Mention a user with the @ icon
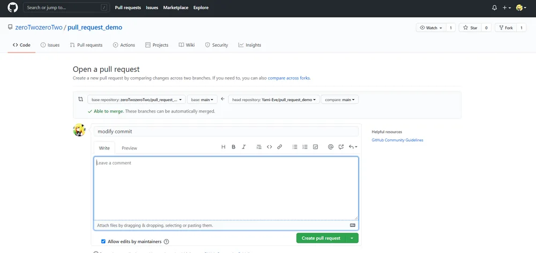 (331, 147)
